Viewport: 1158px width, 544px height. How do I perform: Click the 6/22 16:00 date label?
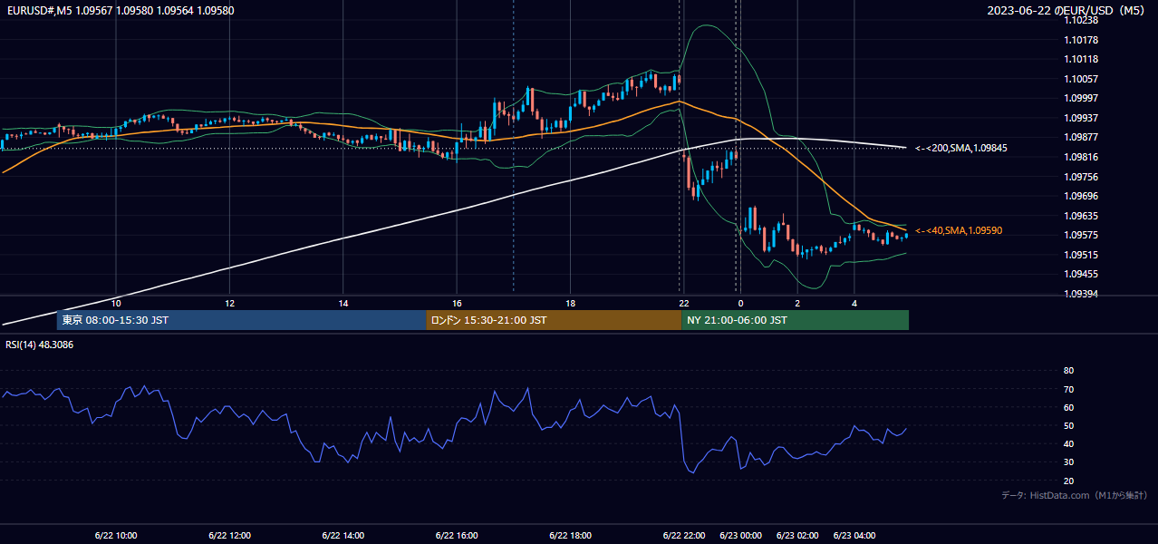(457, 535)
